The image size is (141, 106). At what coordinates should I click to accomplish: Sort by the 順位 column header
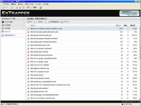coord(126,26)
